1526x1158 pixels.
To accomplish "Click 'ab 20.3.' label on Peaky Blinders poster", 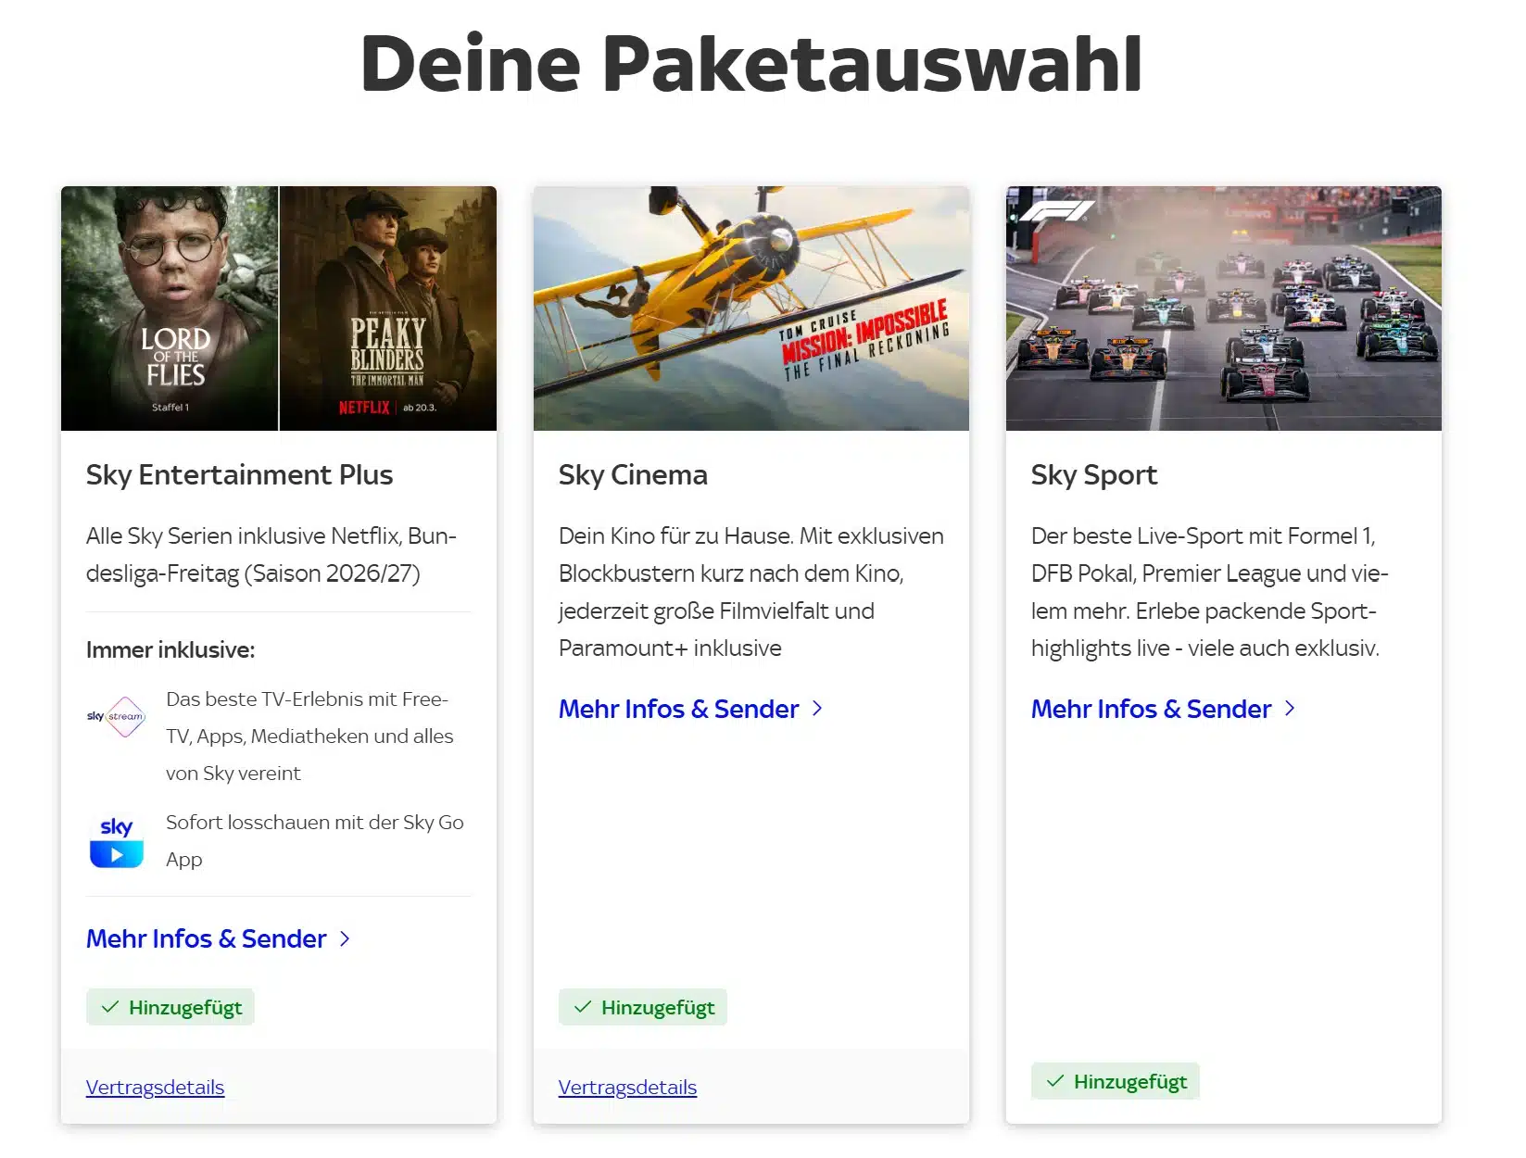I will pyautogui.click(x=420, y=408).
